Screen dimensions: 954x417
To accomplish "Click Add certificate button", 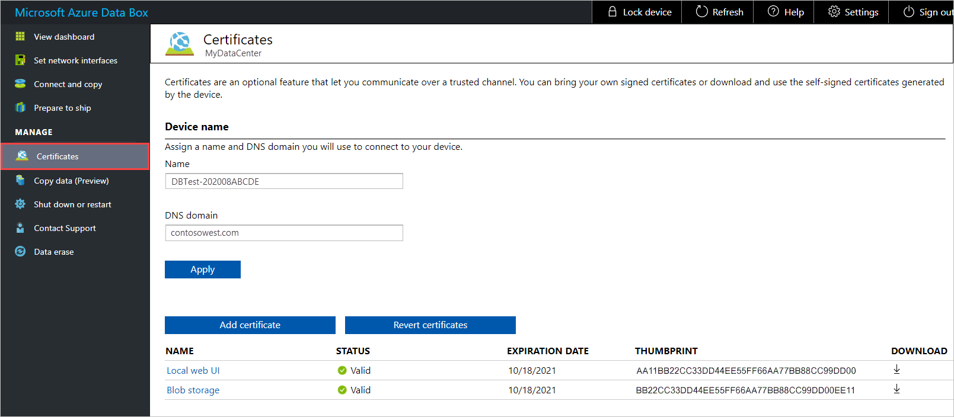I will click(x=250, y=325).
